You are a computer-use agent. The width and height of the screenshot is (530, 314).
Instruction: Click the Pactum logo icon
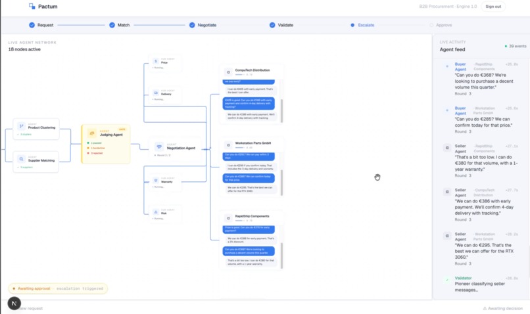pyautogui.click(x=32, y=6)
